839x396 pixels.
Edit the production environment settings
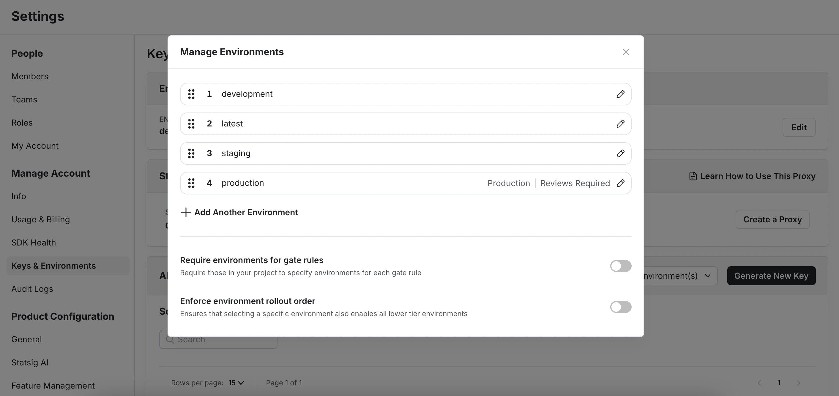[621, 183]
